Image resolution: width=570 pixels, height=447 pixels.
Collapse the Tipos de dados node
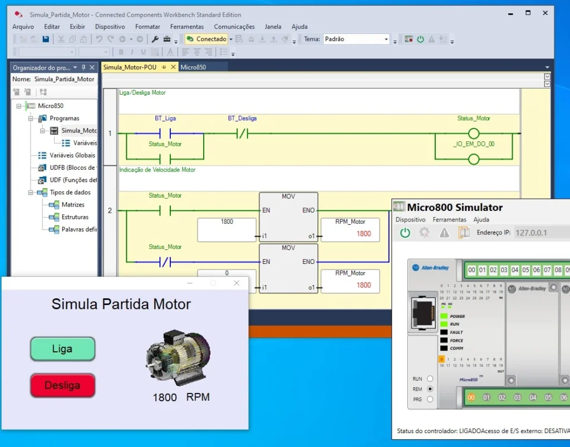31,193
